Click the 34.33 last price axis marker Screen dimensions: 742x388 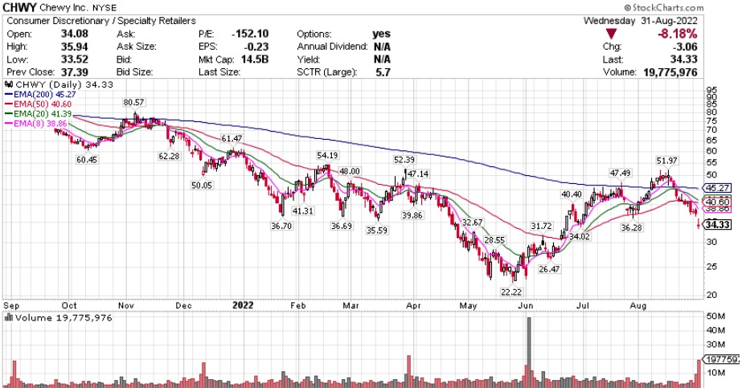click(x=718, y=224)
